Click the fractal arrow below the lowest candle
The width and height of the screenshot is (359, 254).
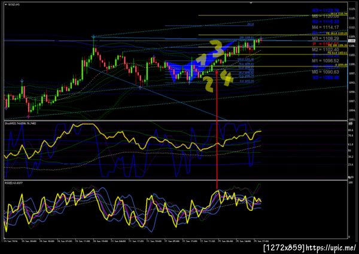click(28, 117)
